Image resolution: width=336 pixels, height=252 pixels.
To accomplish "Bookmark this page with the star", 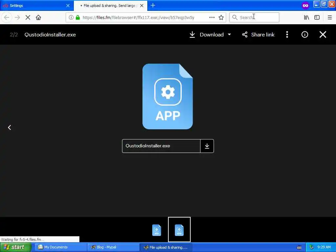I will 221,17.
